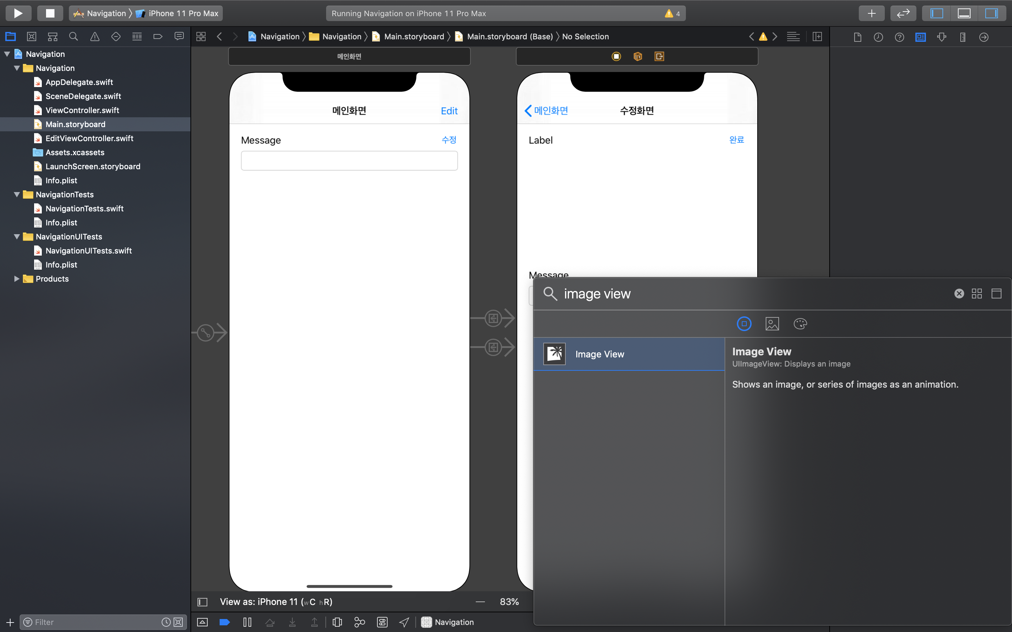Screen dimensions: 1012x632
Task: Click the Run (play) button
Action: (18, 13)
